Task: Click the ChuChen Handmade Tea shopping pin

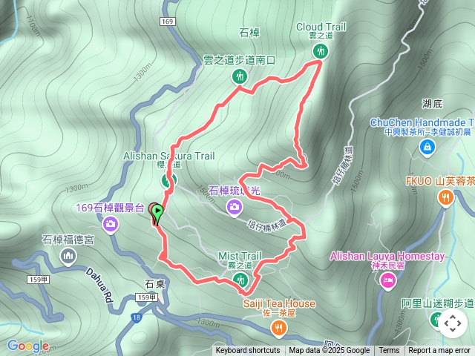Action: tap(427, 148)
